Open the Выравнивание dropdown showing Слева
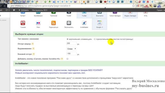This screenshot has height=93, width=165. pos(71,49)
